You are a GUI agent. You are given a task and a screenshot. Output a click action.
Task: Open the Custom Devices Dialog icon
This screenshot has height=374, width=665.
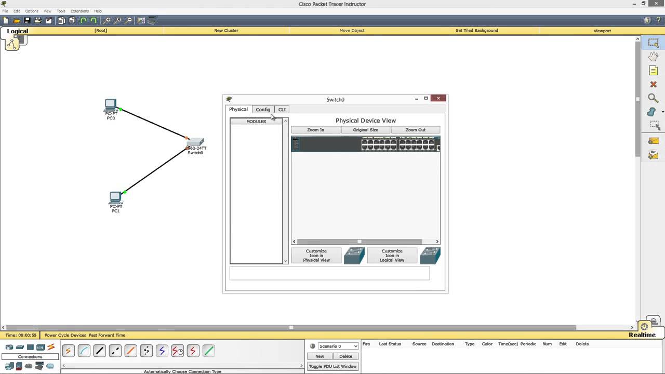coord(152,21)
